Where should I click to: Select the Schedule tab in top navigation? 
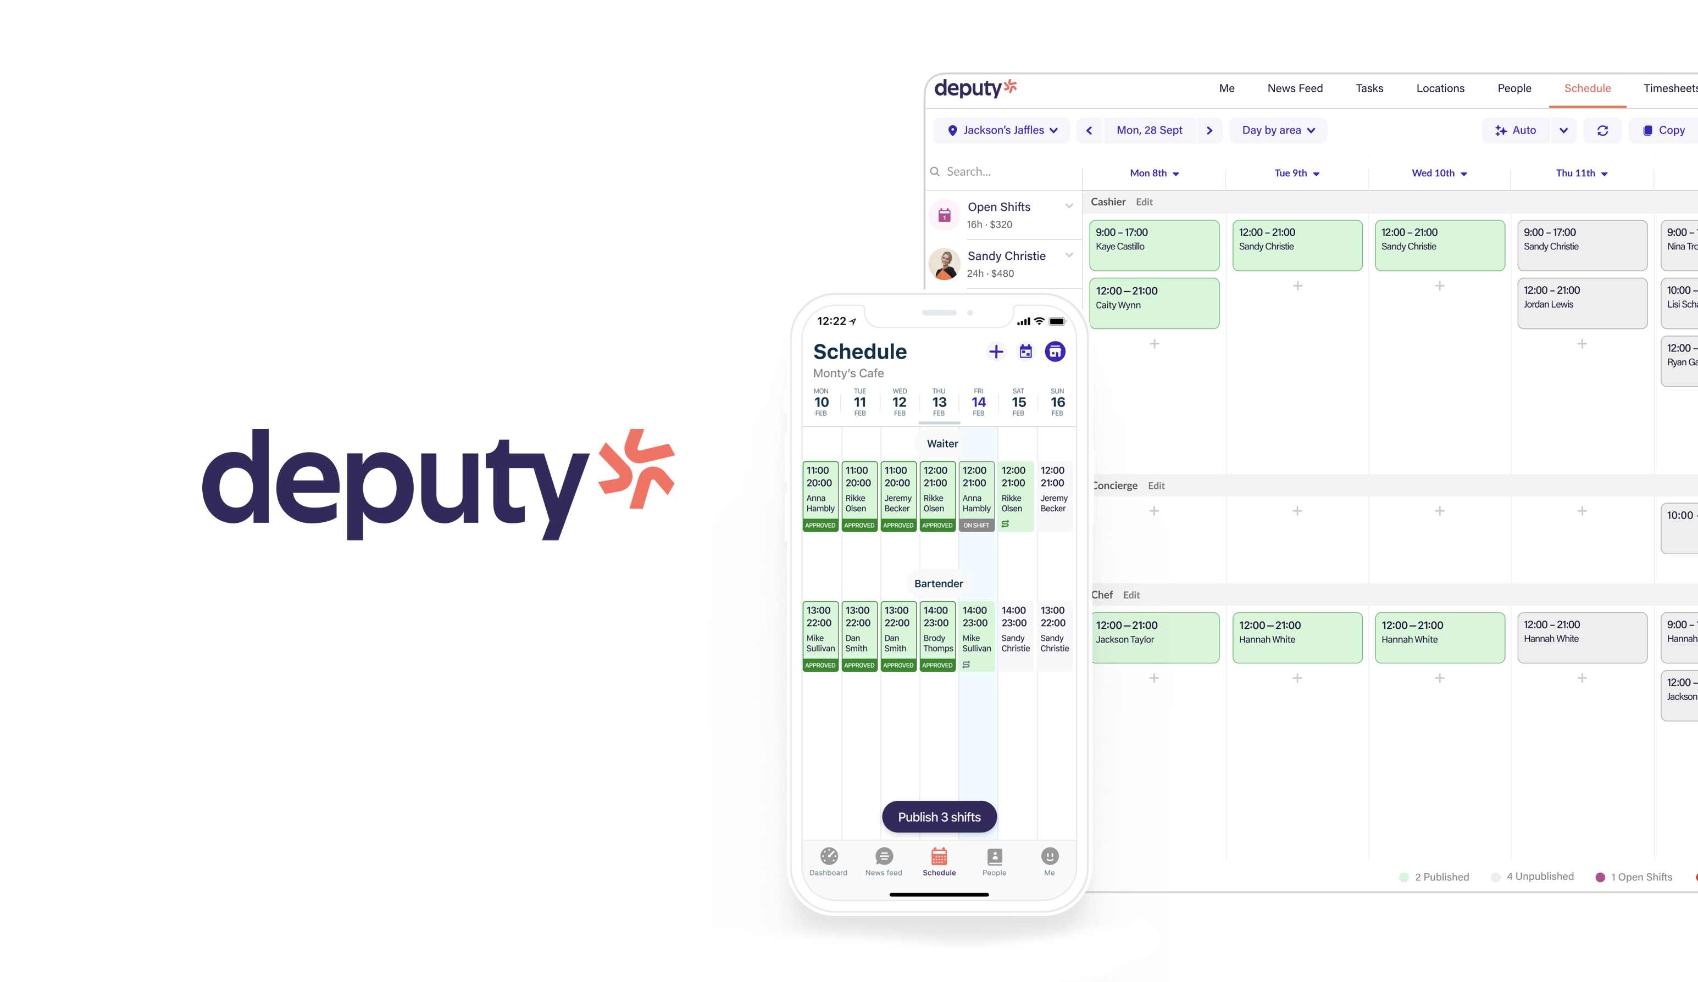click(x=1587, y=88)
